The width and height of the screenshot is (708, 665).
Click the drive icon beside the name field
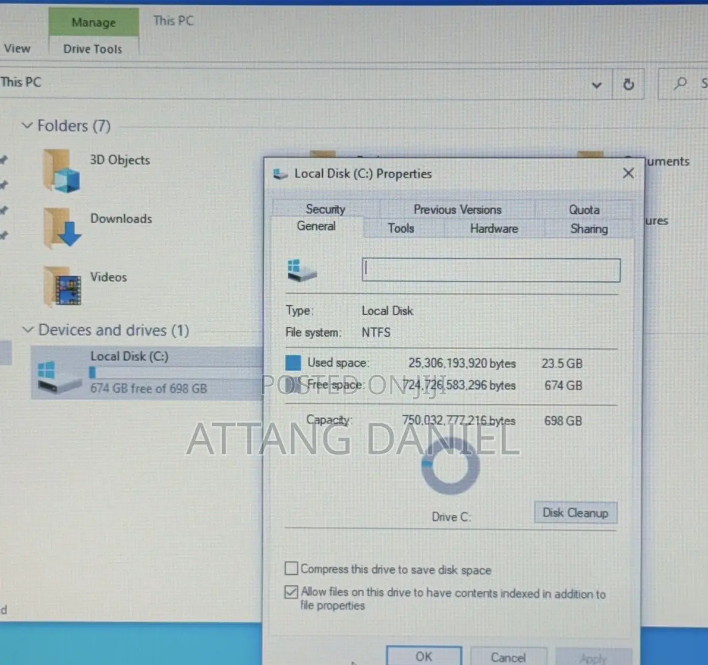pos(301,271)
